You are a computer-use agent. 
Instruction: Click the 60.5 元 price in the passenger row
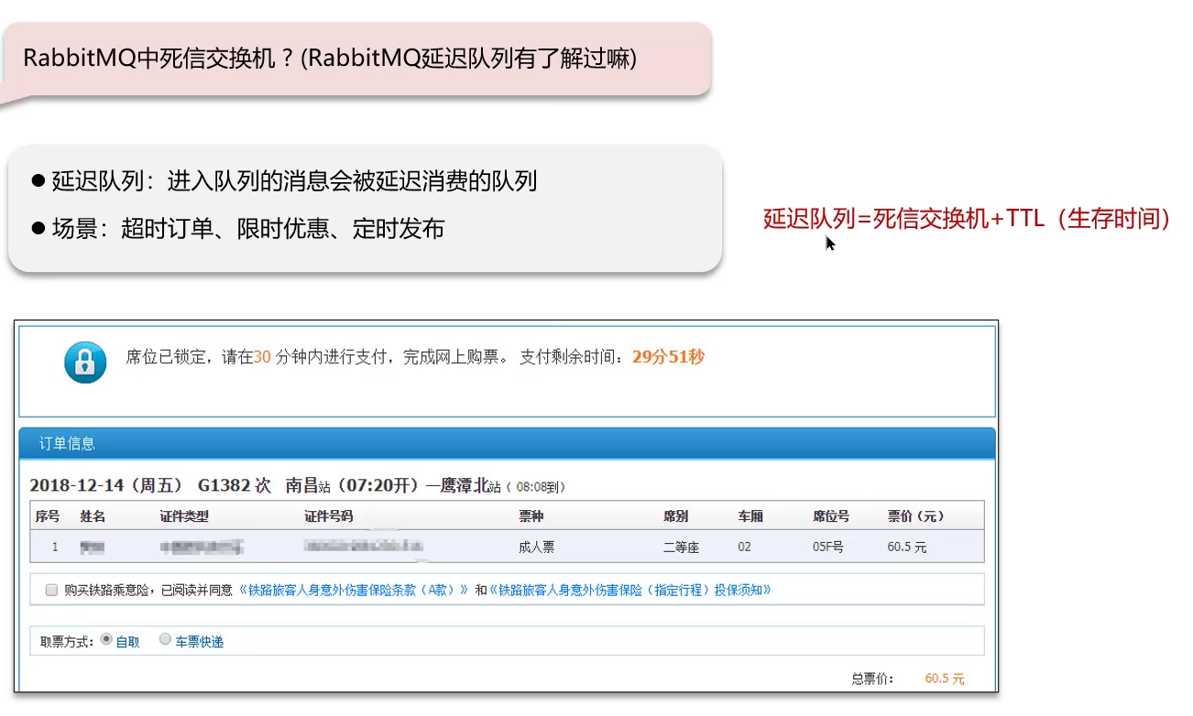pos(907,548)
